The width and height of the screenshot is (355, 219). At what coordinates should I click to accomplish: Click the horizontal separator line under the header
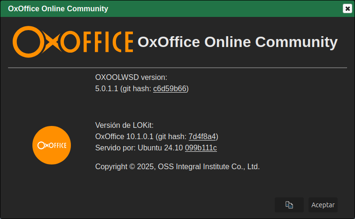(177, 68)
